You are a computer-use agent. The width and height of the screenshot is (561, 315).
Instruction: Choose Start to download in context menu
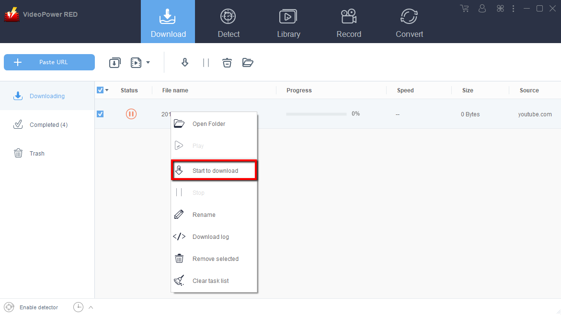coord(214,170)
